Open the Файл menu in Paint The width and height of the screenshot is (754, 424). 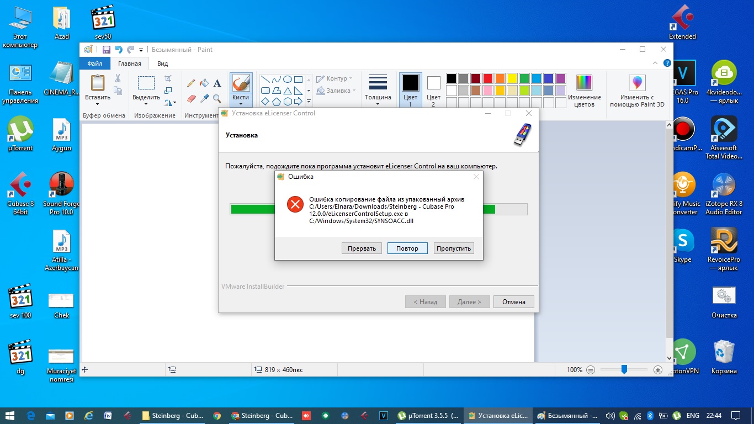click(95, 63)
